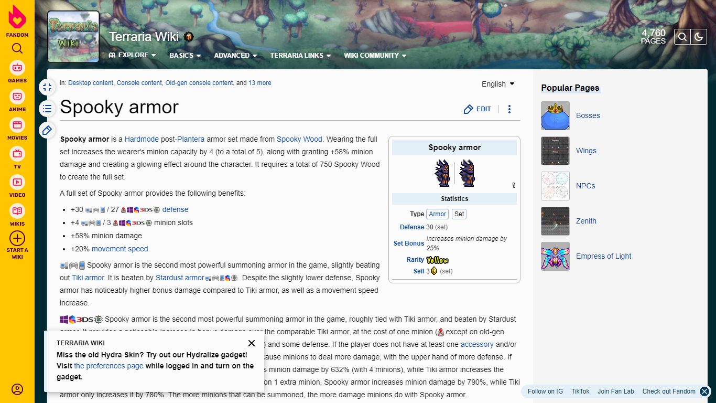
Task: Click the Start a Wiki plus icon
Action: (x=17, y=238)
